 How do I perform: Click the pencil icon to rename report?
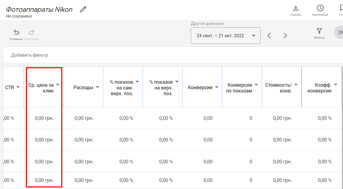(x=83, y=10)
